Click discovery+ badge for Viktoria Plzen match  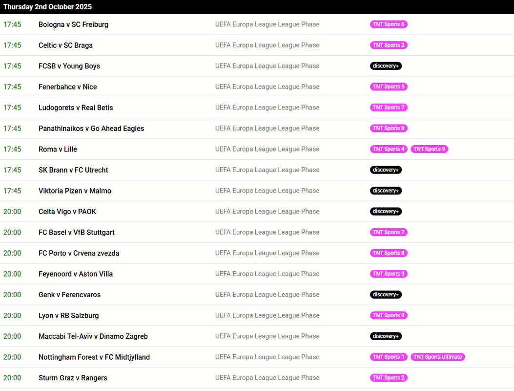pos(386,191)
